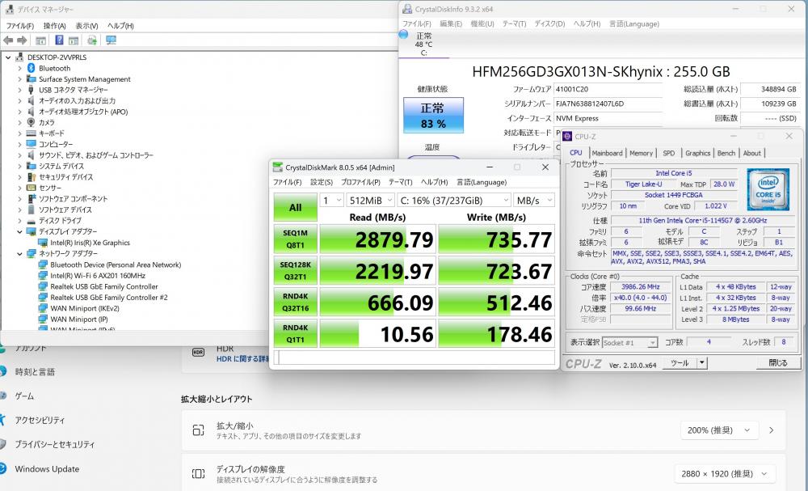Open the 200% (推奨) scale dropdown

pos(719,430)
